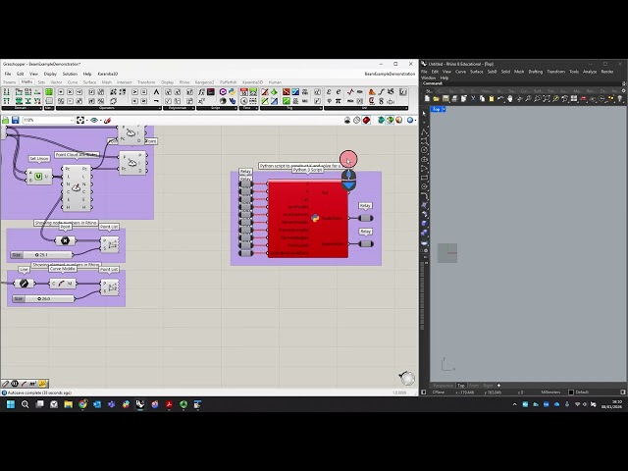Switch to the Params ribbon tab
The width and height of the screenshot is (628, 471).
[9, 82]
